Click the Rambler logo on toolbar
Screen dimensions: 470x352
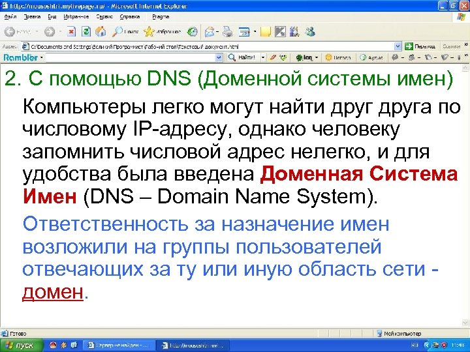point(20,57)
